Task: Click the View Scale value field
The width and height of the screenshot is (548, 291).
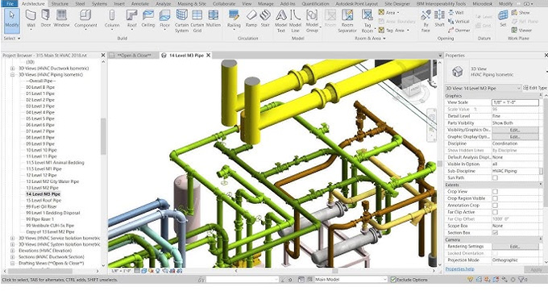Action: 515,102
